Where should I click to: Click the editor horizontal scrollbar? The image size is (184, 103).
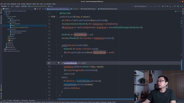pos(96,99)
